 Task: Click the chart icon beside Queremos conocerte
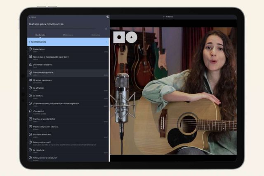click(x=31, y=65)
